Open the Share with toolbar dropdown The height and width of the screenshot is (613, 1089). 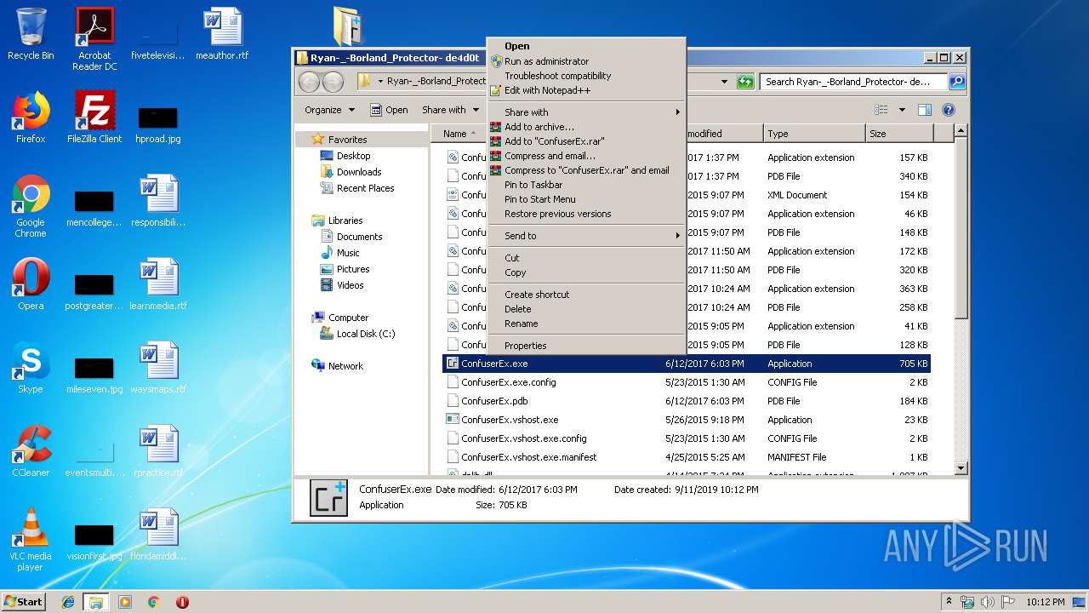tap(450, 110)
